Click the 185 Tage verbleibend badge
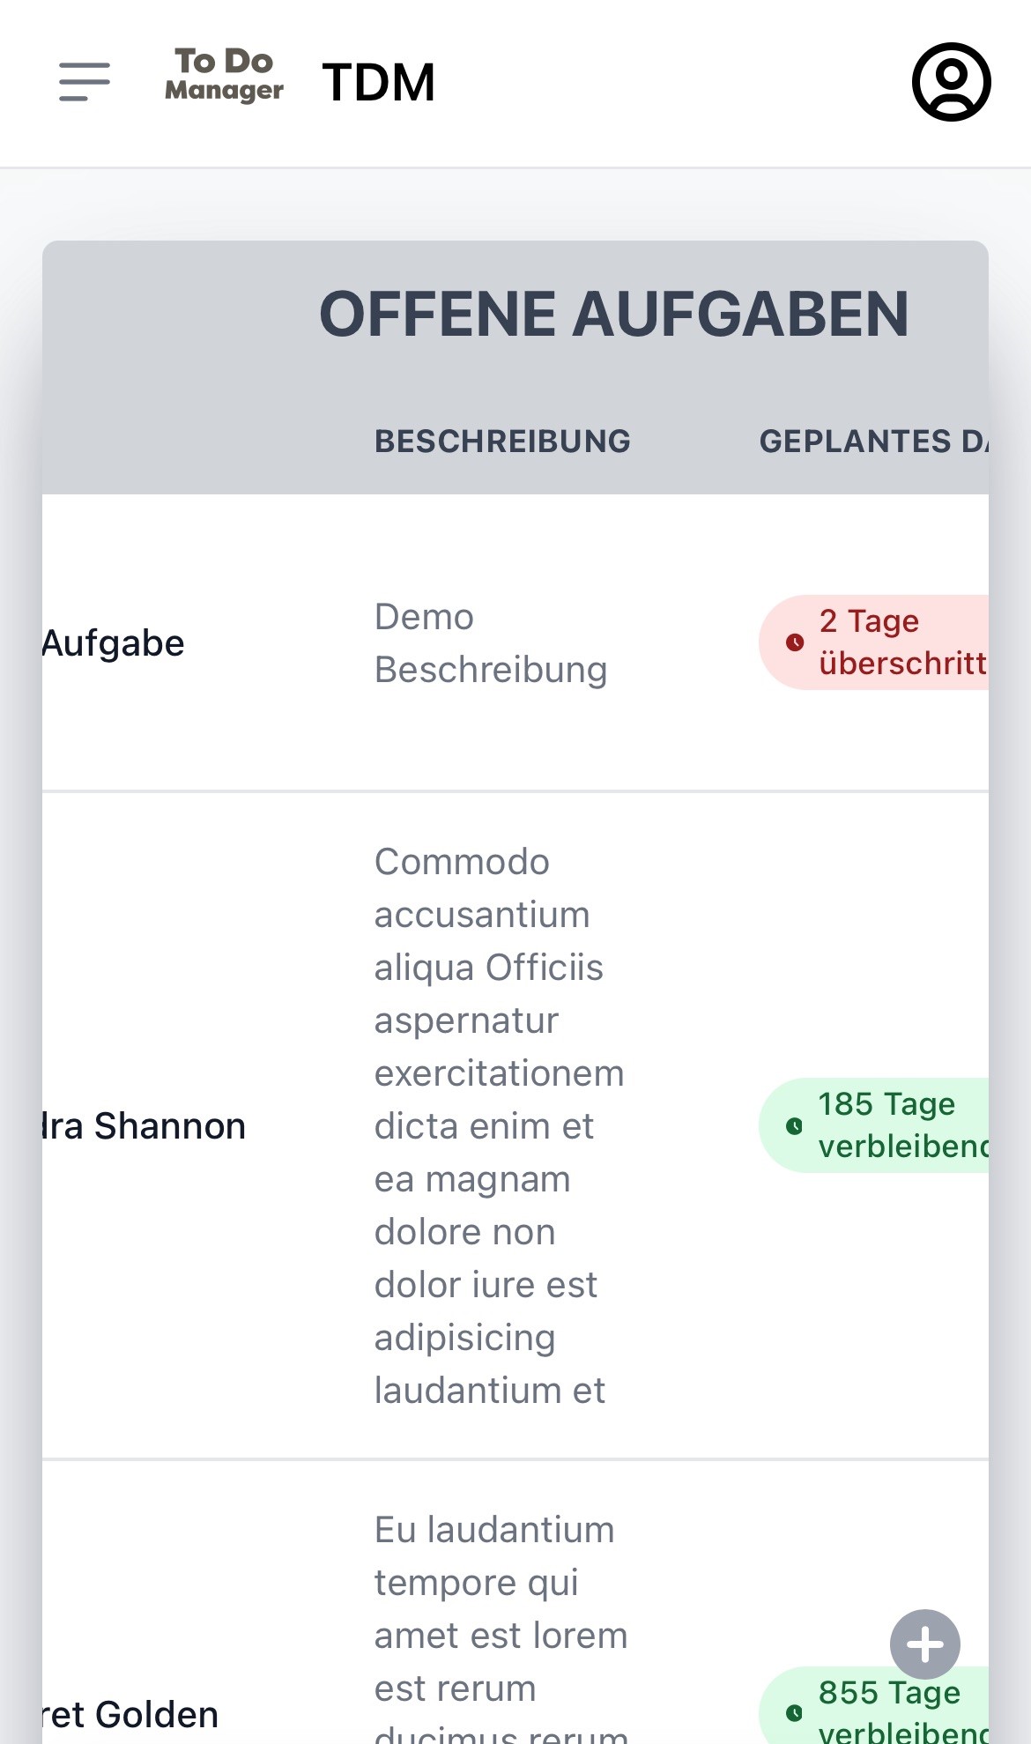Image resolution: width=1031 pixels, height=1744 pixels. coord(874,1125)
